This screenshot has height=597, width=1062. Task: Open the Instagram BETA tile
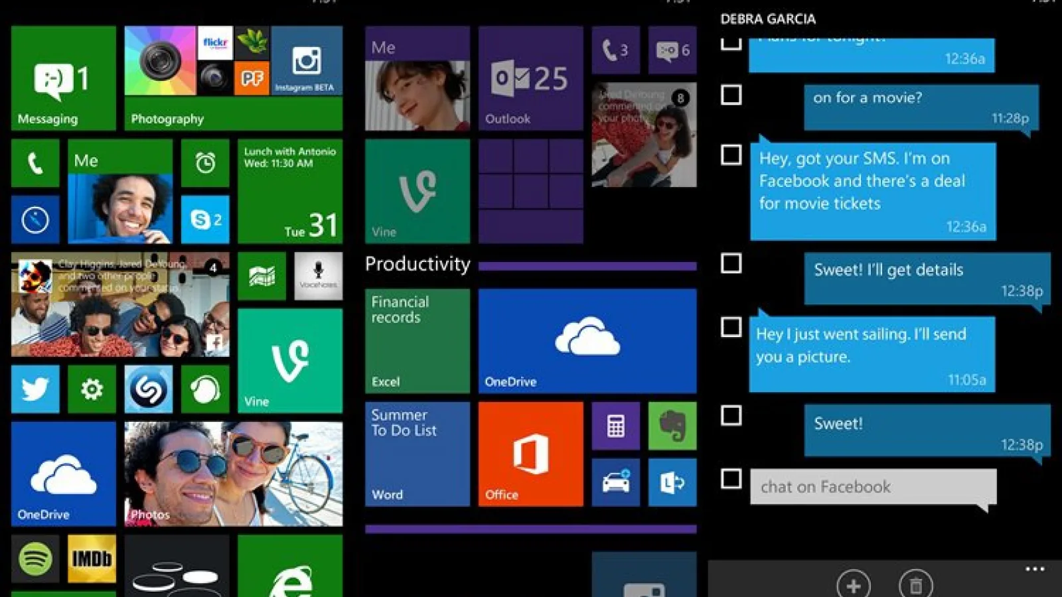coord(307,61)
